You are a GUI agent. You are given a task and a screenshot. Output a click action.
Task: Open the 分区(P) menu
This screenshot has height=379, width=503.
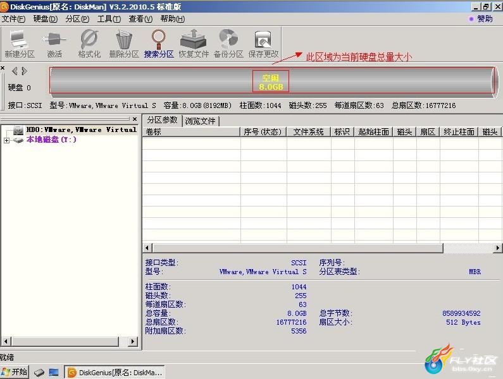(77, 19)
